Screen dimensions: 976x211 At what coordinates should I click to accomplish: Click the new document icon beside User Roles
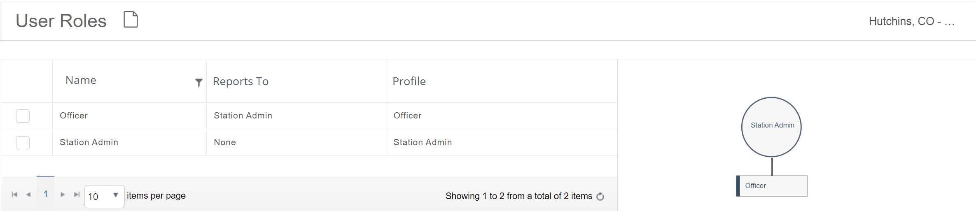[131, 20]
